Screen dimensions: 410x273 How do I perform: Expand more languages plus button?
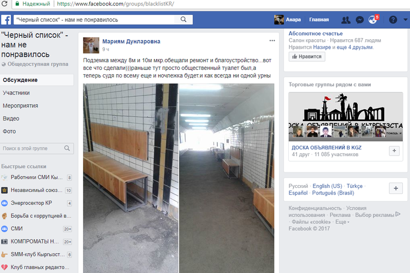pyautogui.click(x=396, y=188)
